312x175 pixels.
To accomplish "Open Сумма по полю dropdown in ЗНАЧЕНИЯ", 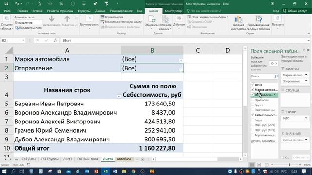I will [306, 140].
